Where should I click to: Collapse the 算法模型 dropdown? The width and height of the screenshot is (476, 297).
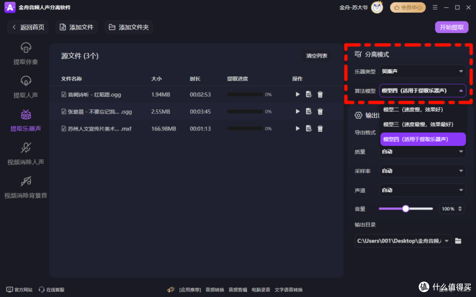pos(423,90)
